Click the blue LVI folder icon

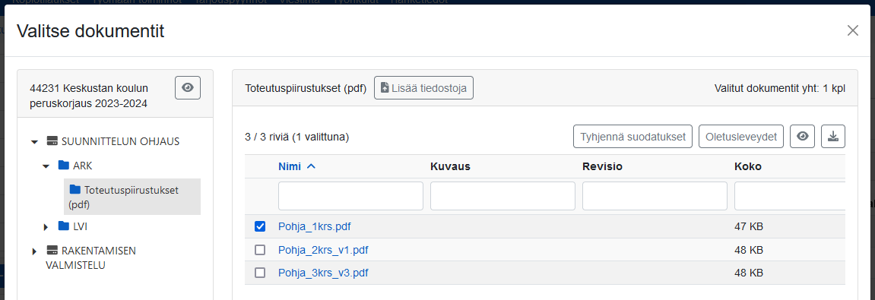point(64,226)
